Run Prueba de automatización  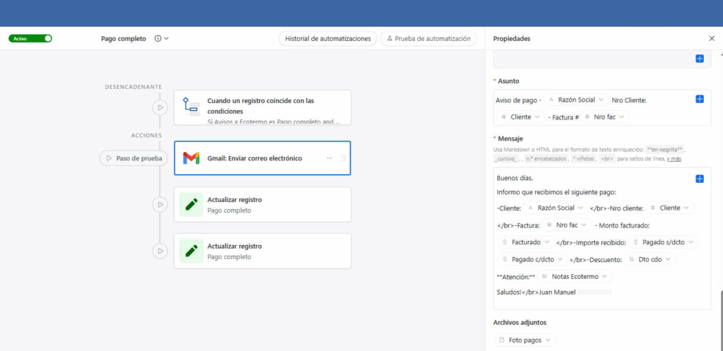428,39
